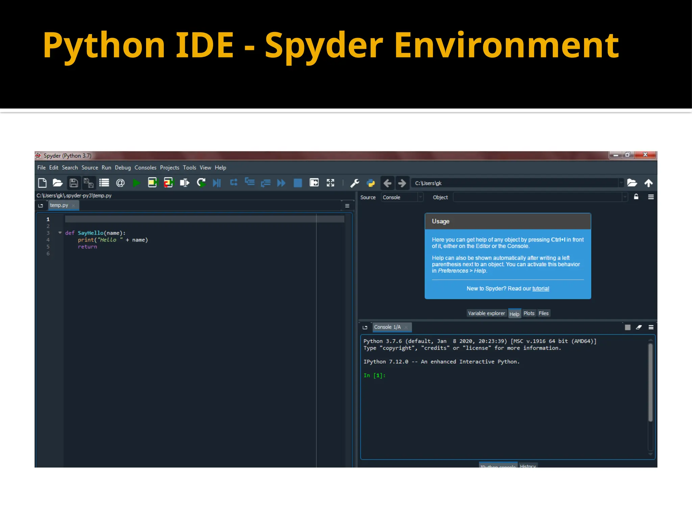Click the Object input field

[537, 197]
